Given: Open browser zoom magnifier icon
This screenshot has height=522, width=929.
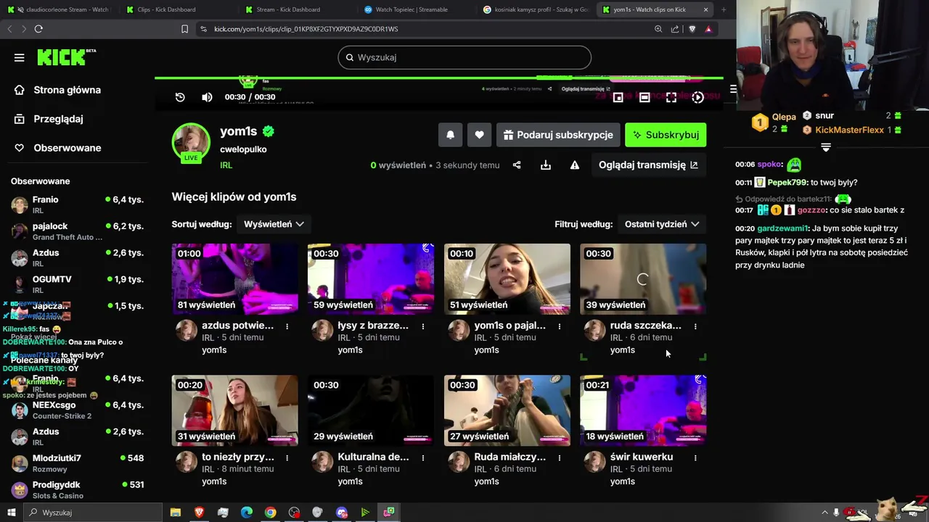Looking at the screenshot, I should tap(658, 29).
